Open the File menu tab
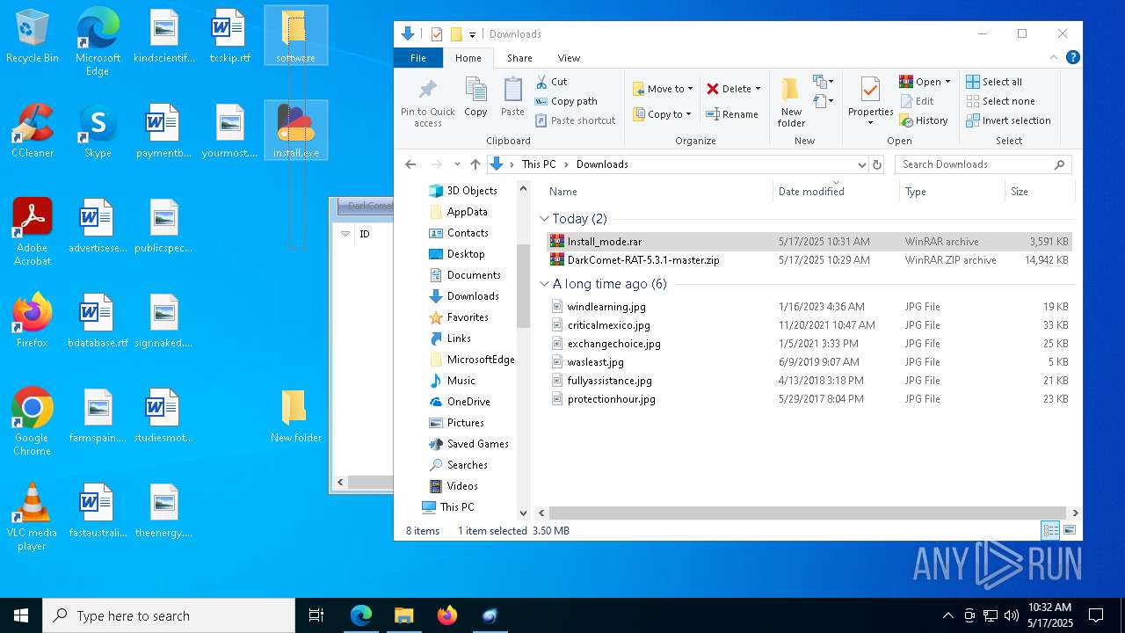 418,58
